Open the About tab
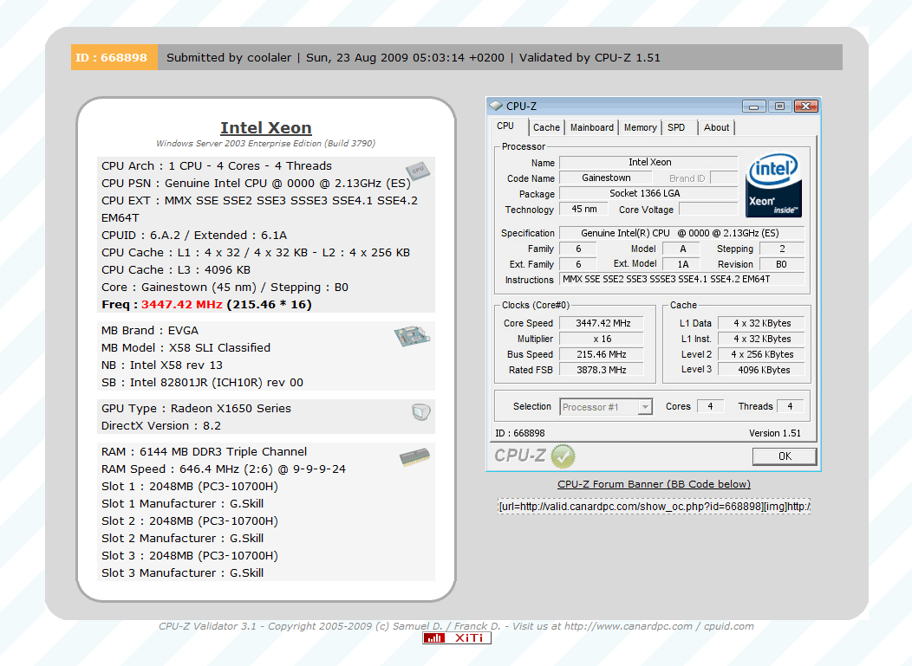 [716, 127]
